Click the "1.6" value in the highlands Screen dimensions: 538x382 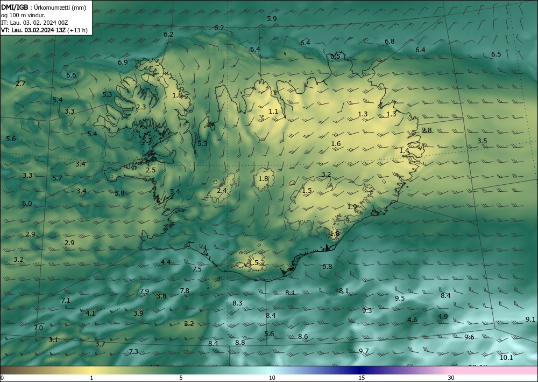(x=336, y=144)
